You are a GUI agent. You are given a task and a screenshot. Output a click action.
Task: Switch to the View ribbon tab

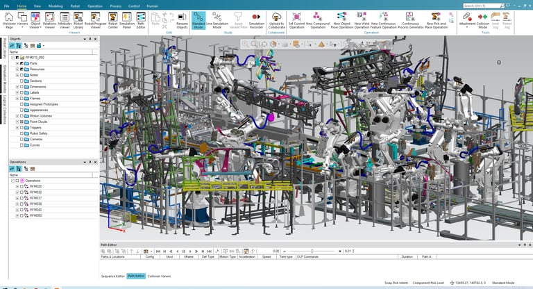[x=37, y=6]
